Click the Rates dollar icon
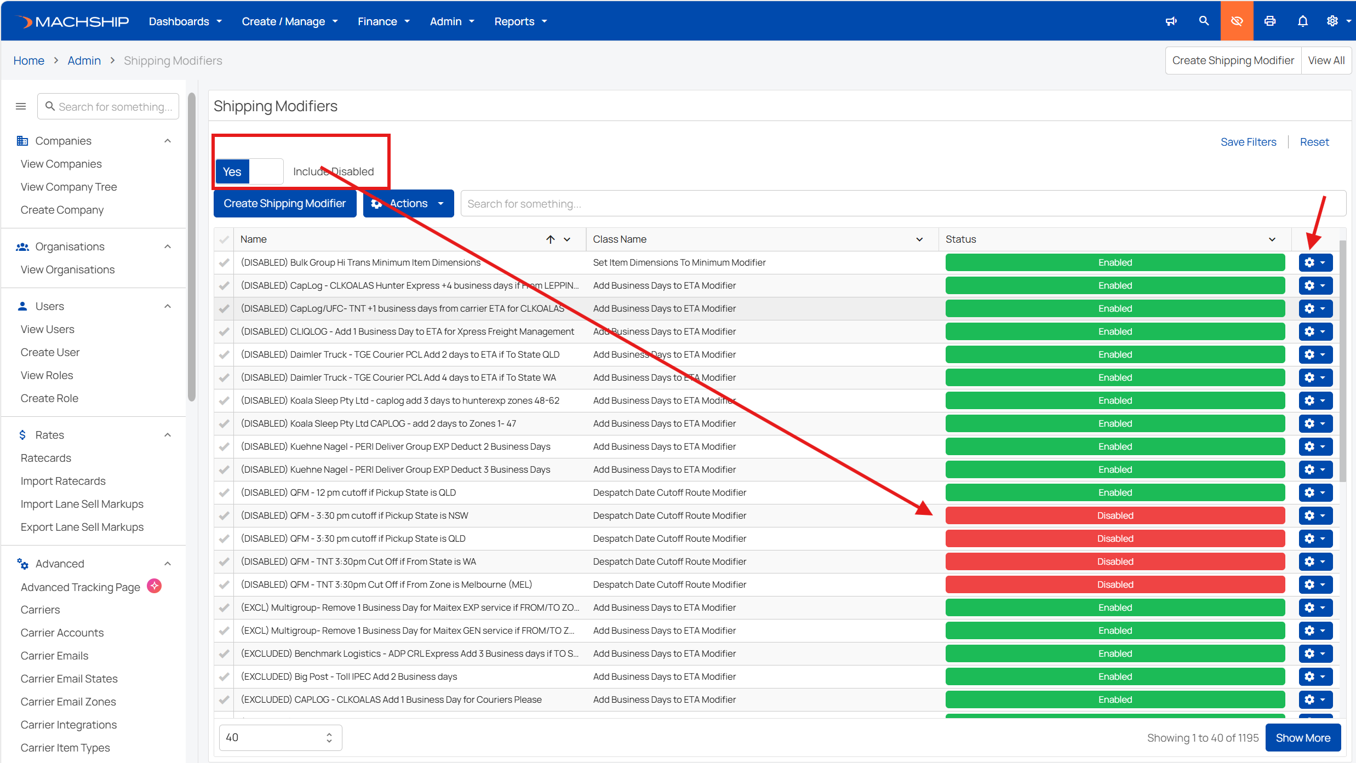1356x763 pixels. (x=22, y=435)
